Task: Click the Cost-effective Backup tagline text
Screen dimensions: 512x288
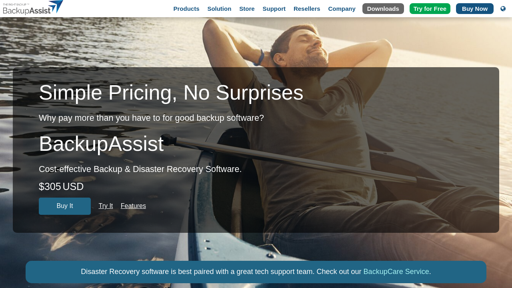Action: click(x=140, y=169)
